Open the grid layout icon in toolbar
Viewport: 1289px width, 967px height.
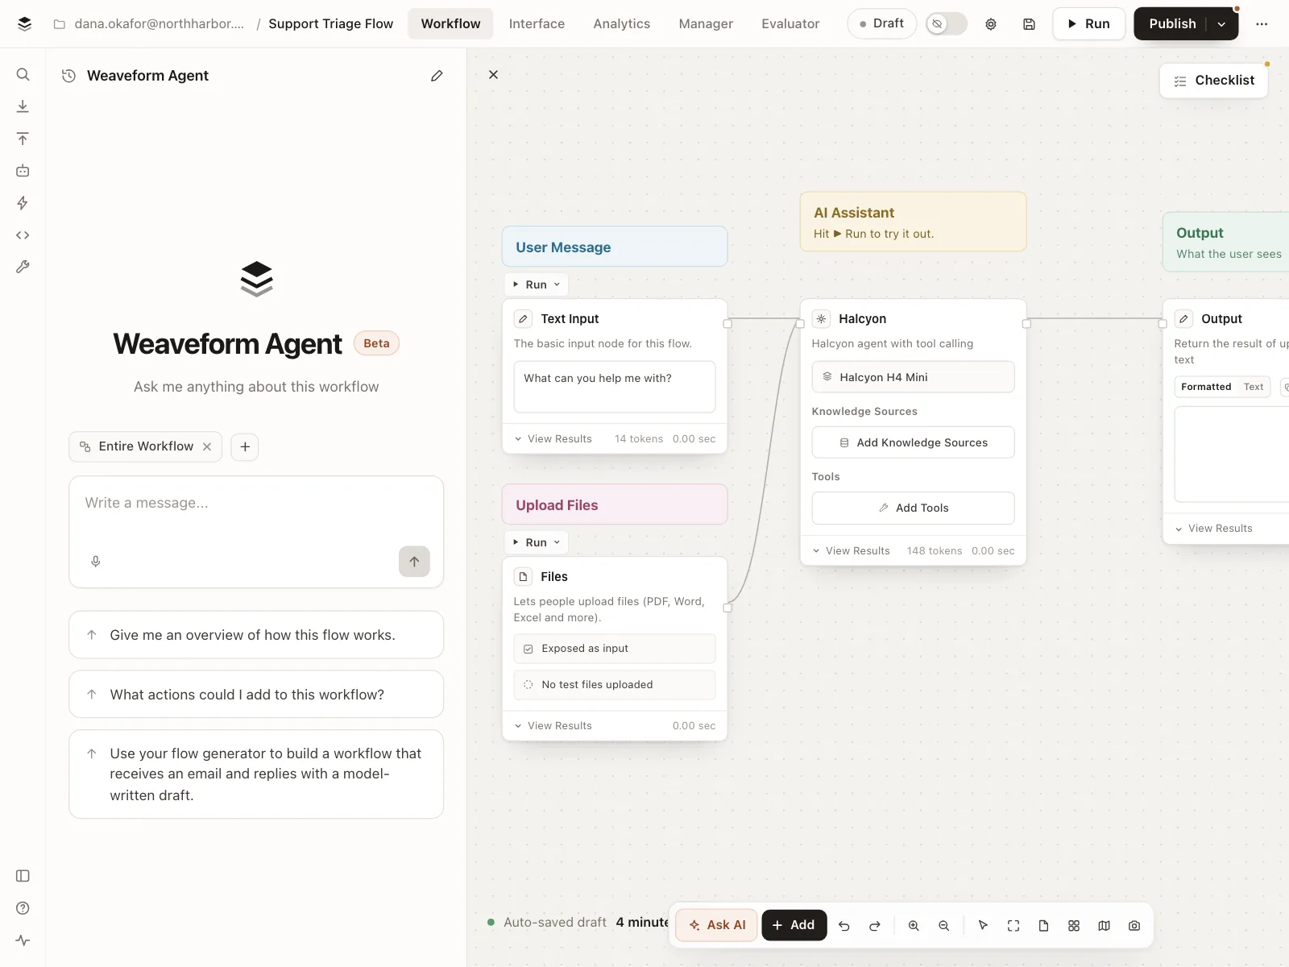point(1074,926)
